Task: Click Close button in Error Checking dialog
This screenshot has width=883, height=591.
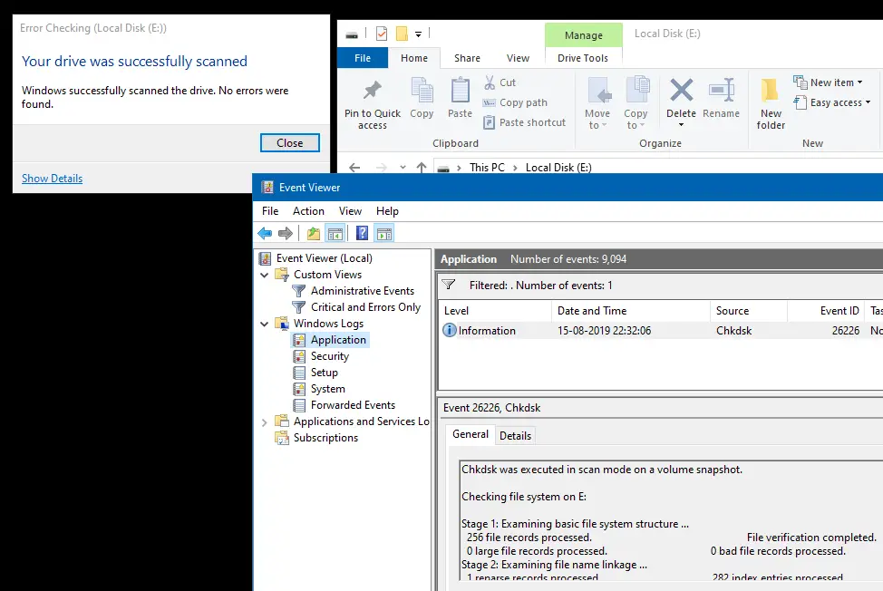Action: click(x=290, y=143)
